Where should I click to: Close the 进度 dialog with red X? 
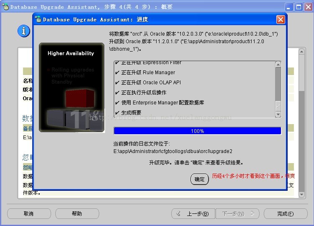(281, 19)
